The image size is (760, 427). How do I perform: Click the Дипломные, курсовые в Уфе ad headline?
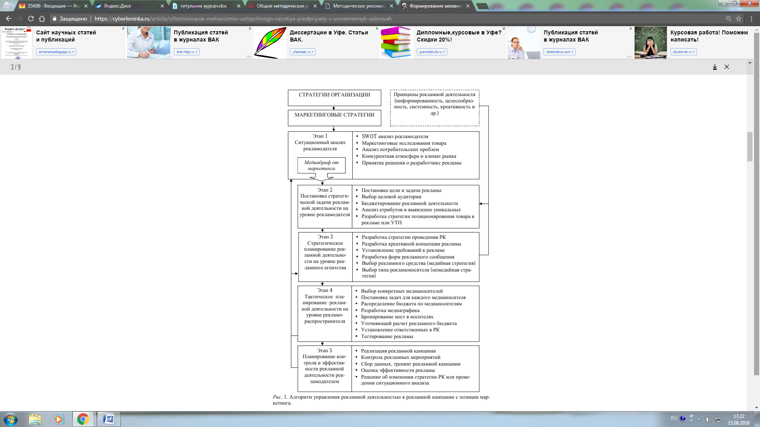tap(459, 36)
